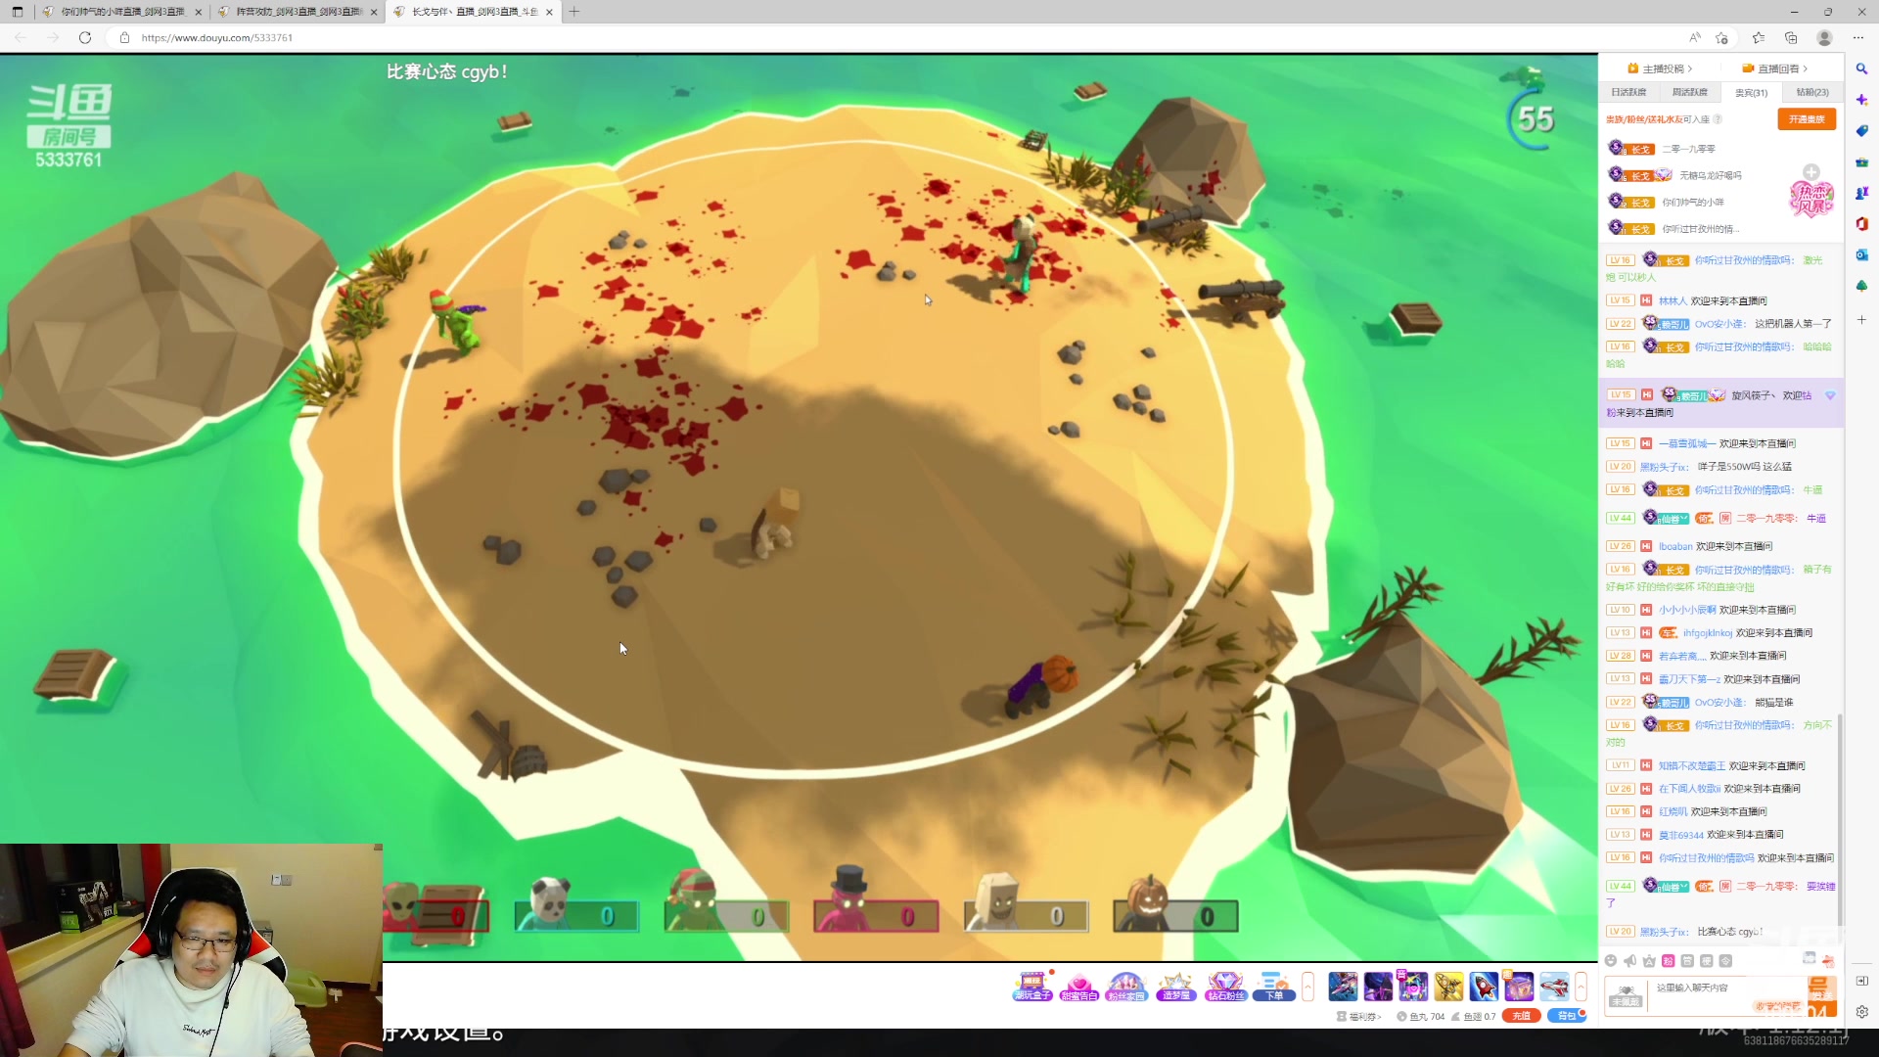Image resolution: width=1879 pixels, height=1057 pixels.
Task: Click the plus circle above 热恋风暴
Action: click(x=1811, y=171)
